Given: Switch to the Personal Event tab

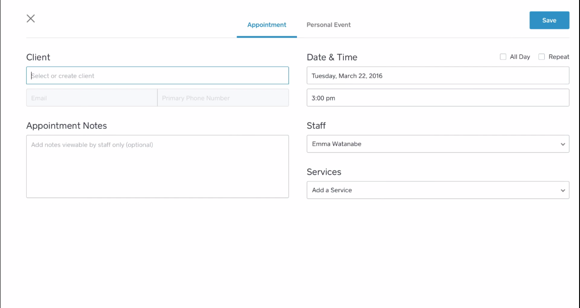Looking at the screenshot, I should [x=329, y=25].
